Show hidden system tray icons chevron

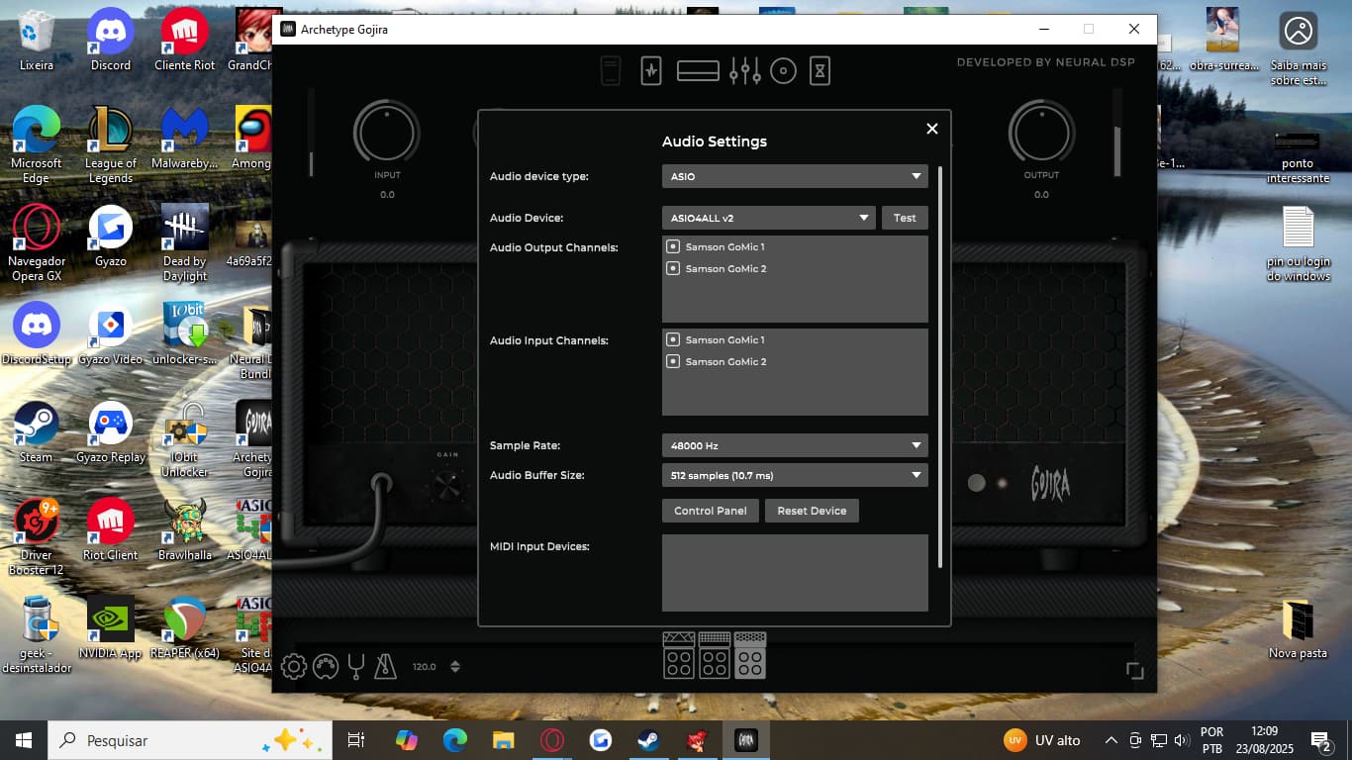pyautogui.click(x=1111, y=740)
